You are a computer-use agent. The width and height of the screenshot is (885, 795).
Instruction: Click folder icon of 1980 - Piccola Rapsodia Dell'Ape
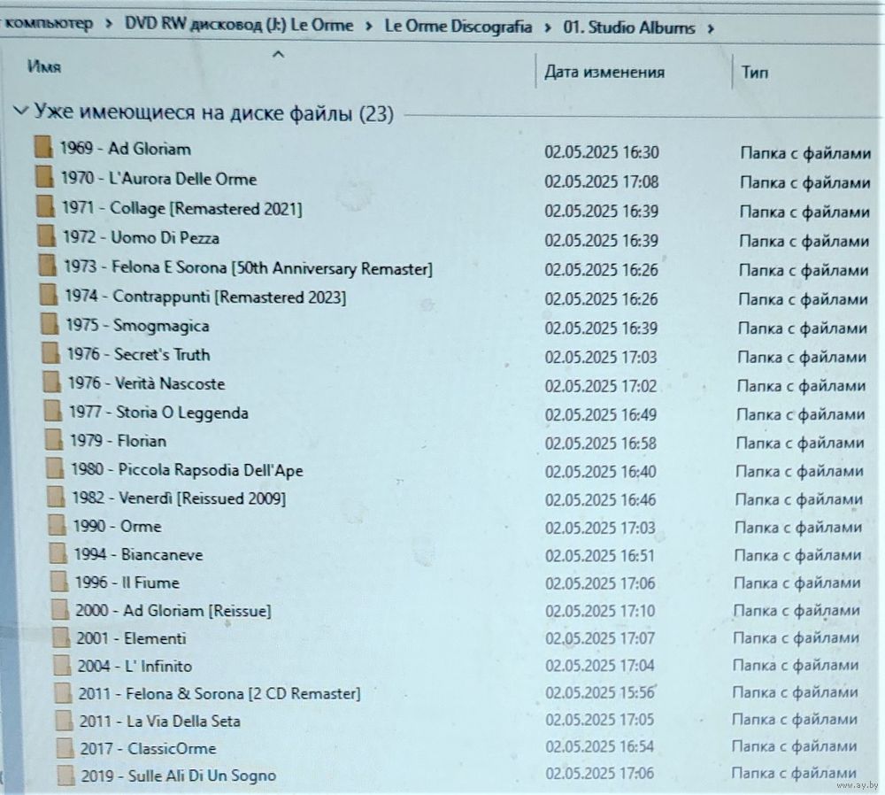pos(55,468)
